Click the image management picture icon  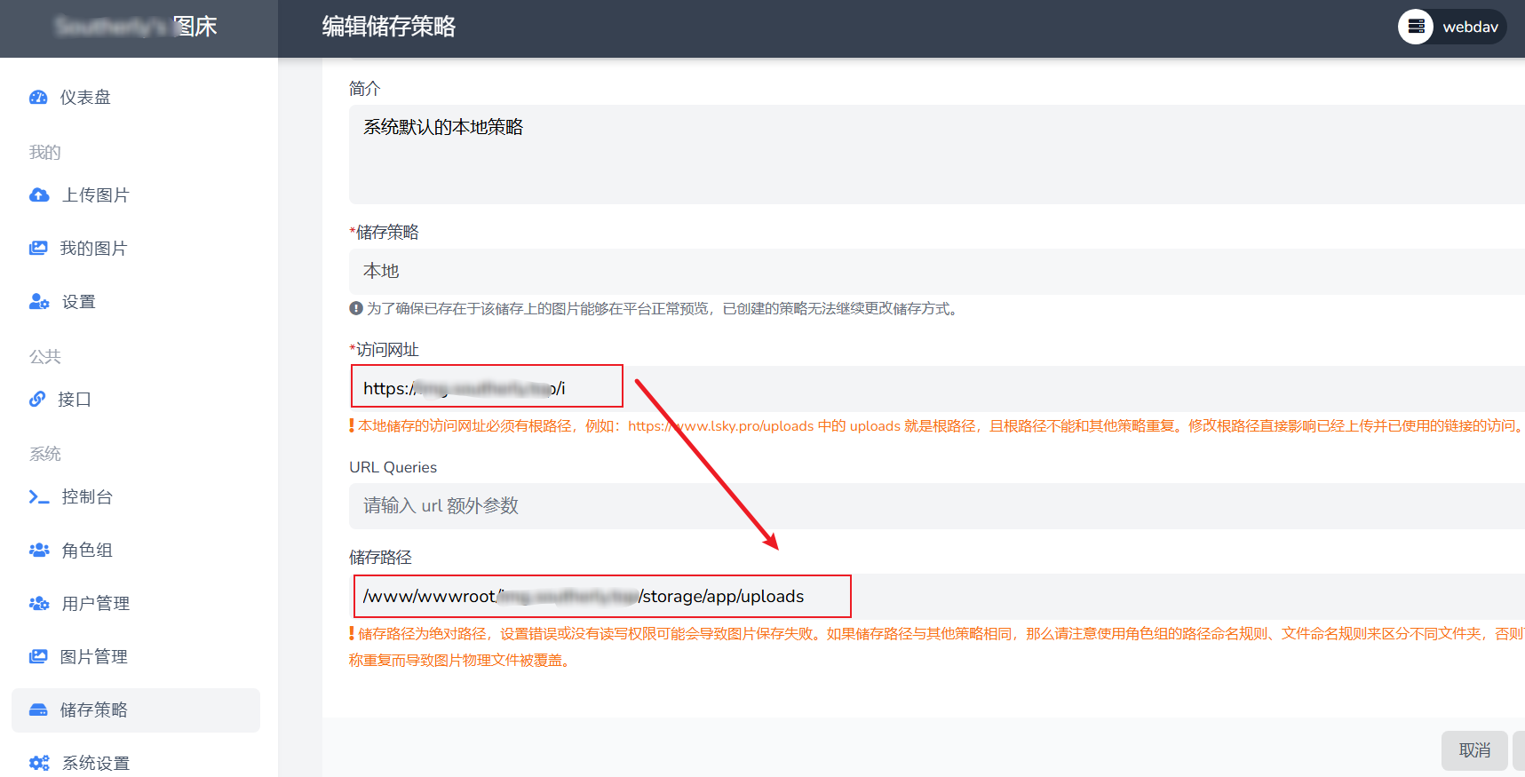pyautogui.click(x=38, y=657)
